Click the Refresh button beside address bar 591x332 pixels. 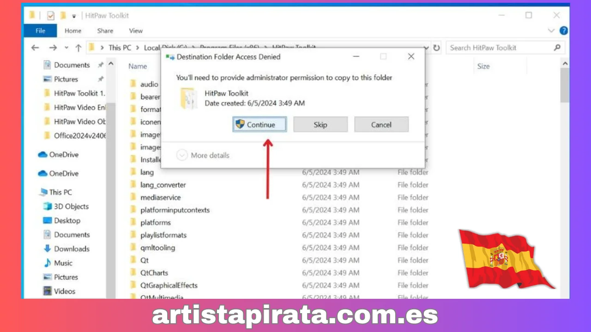tap(436, 48)
